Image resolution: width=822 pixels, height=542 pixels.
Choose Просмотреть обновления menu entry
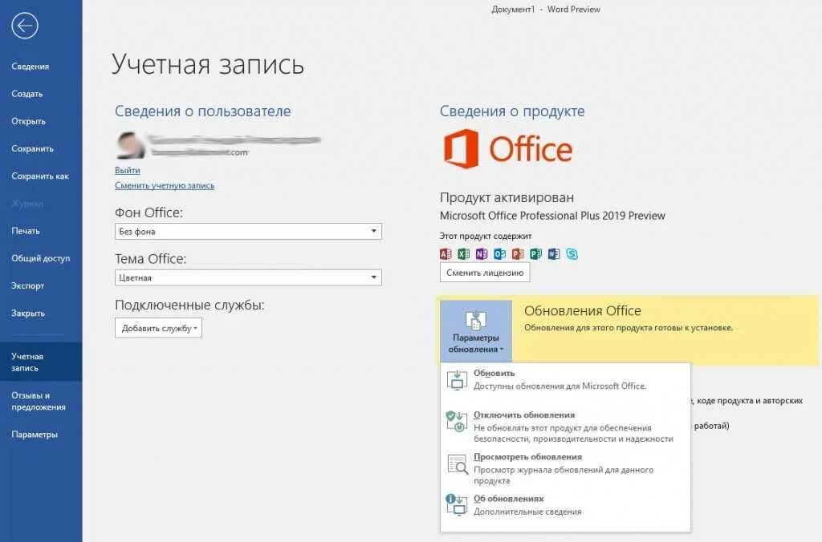coord(565,468)
